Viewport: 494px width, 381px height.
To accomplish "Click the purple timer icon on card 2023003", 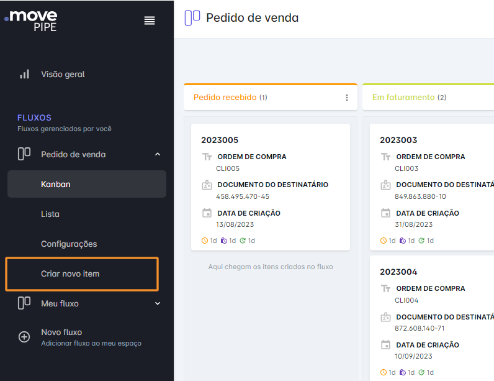I will click(x=403, y=241).
